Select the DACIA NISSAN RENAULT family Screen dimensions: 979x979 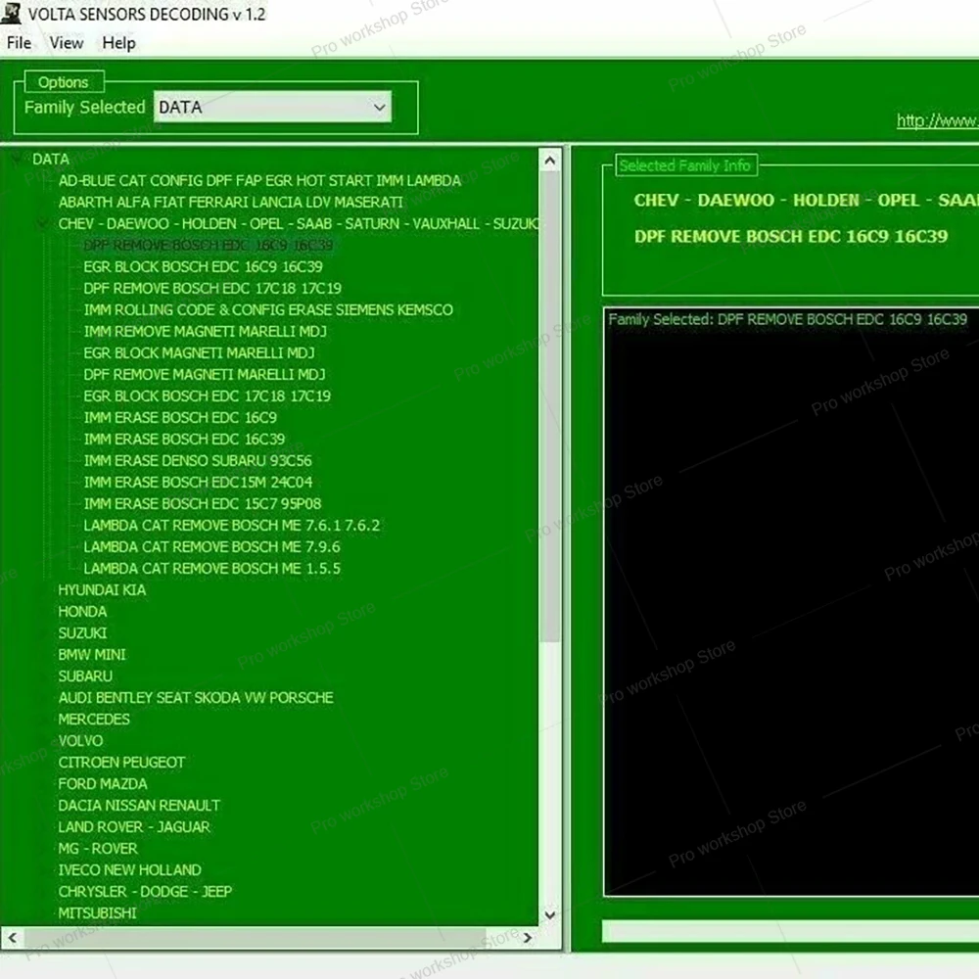139,806
